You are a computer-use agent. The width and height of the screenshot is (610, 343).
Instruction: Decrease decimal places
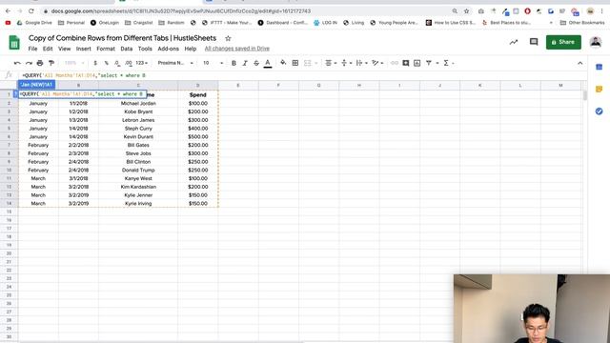click(x=117, y=63)
